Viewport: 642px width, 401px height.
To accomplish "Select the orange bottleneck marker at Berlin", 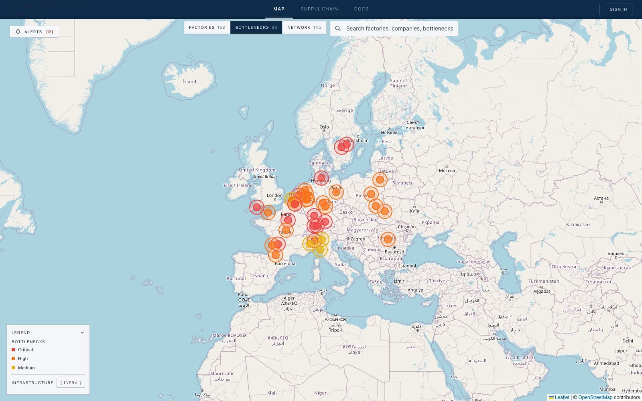I will coord(336,192).
